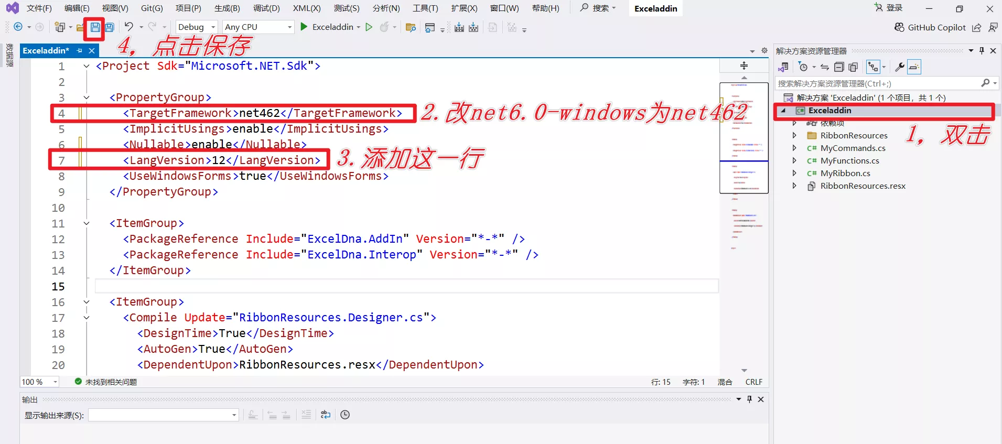Select MyRibbon.cs in Solution Explorer
The width and height of the screenshot is (1002, 444).
845,174
